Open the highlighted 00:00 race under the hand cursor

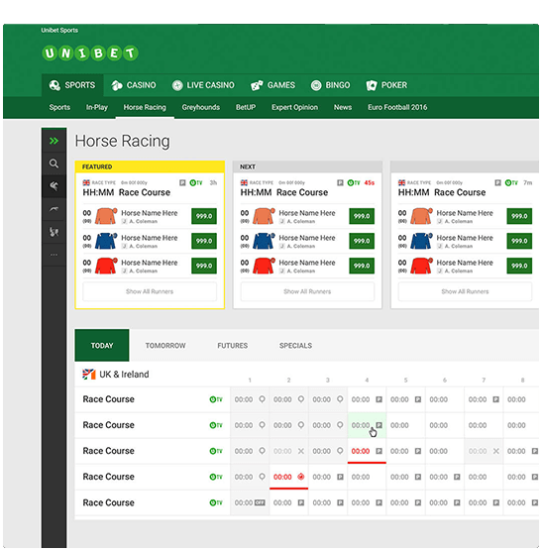coord(367,425)
